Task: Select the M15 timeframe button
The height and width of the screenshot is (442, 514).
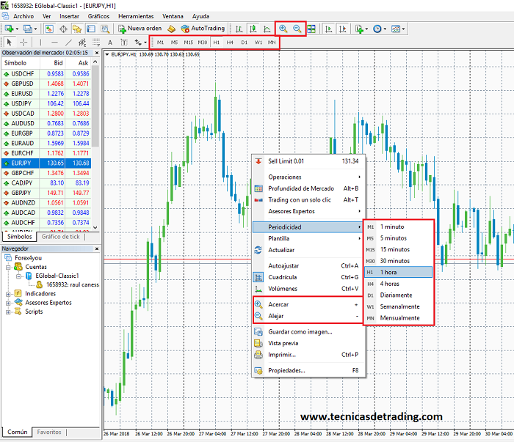Action: 188,43
